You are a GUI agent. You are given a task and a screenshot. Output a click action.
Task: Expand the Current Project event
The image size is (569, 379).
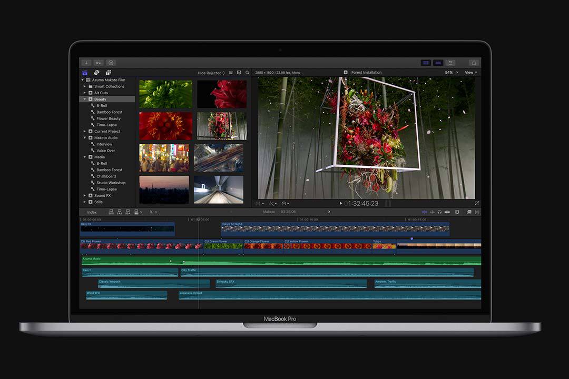click(84, 131)
